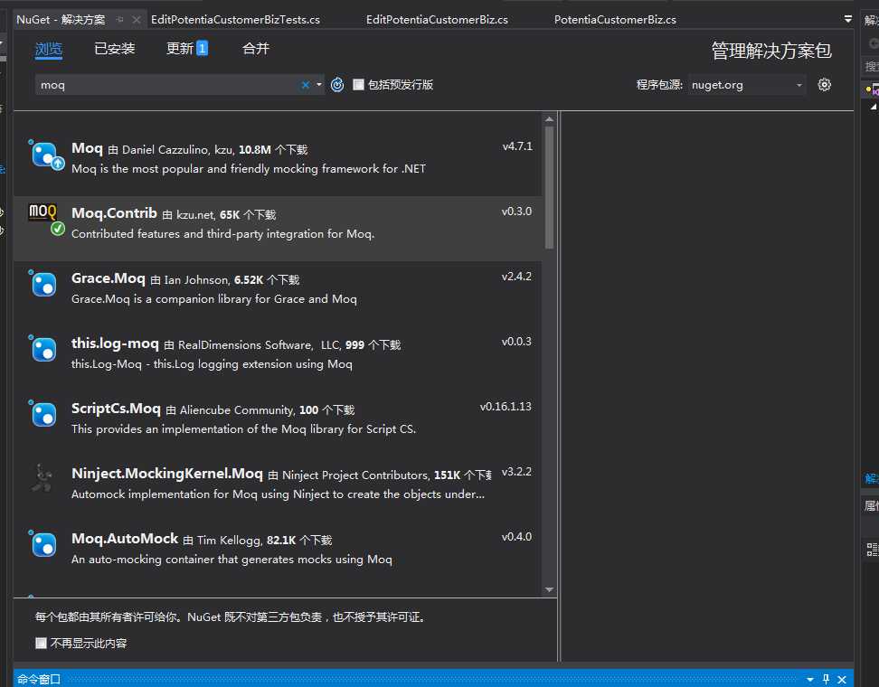Click the Moq package icon
879x687 pixels.
tap(45, 155)
